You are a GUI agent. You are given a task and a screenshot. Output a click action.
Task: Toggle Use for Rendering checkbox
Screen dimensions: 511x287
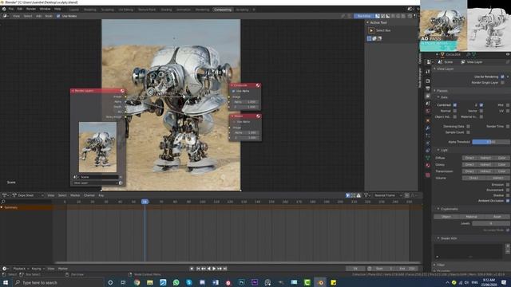click(502, 77)
